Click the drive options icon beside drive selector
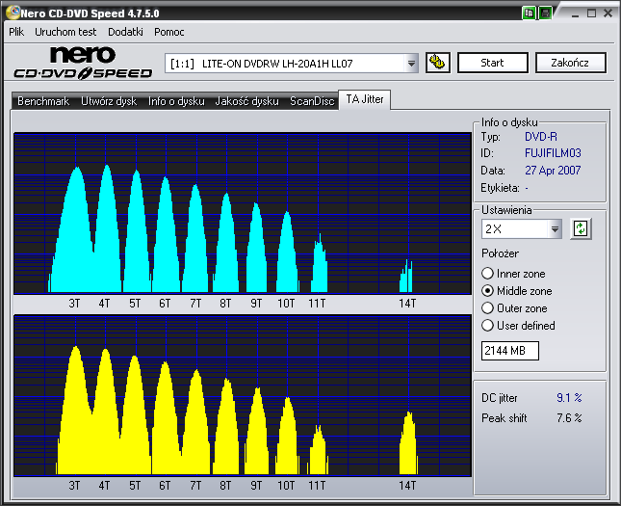Image resolution: width=621 pixels, height=506 pixels. (438, 63)
